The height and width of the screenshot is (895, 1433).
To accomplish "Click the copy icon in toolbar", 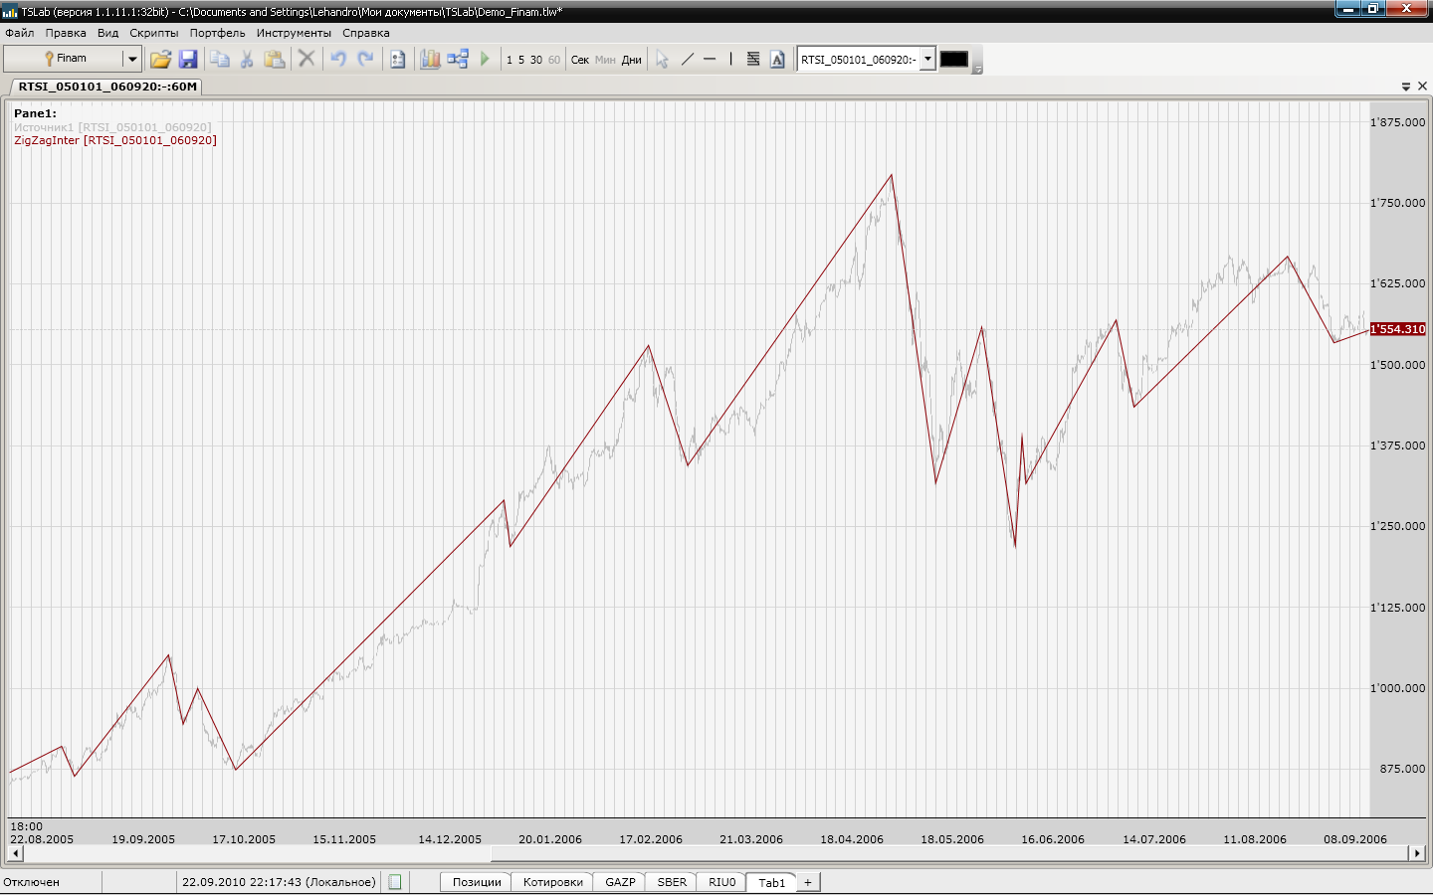I will (220, 60).
